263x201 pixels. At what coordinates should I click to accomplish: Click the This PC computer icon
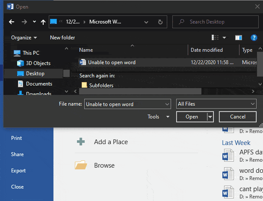click(x=17, y=53)
